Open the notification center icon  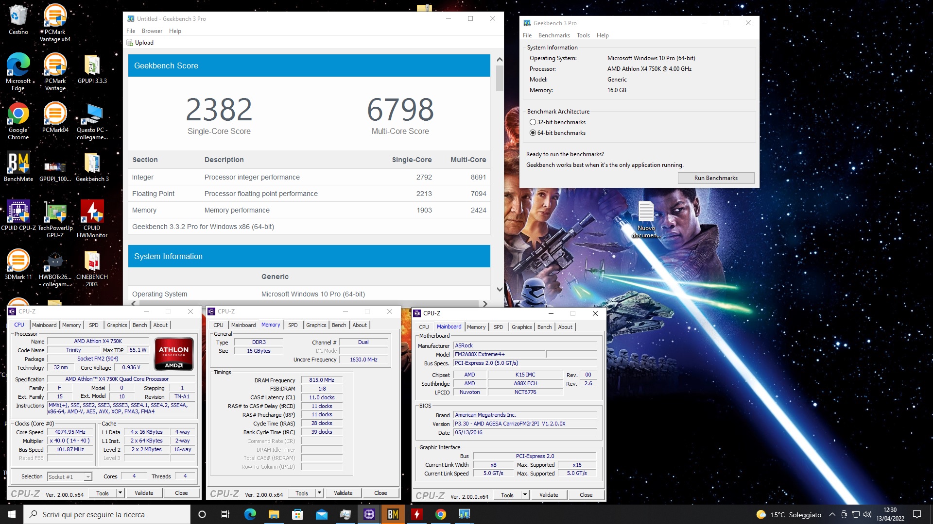[917, 514]
